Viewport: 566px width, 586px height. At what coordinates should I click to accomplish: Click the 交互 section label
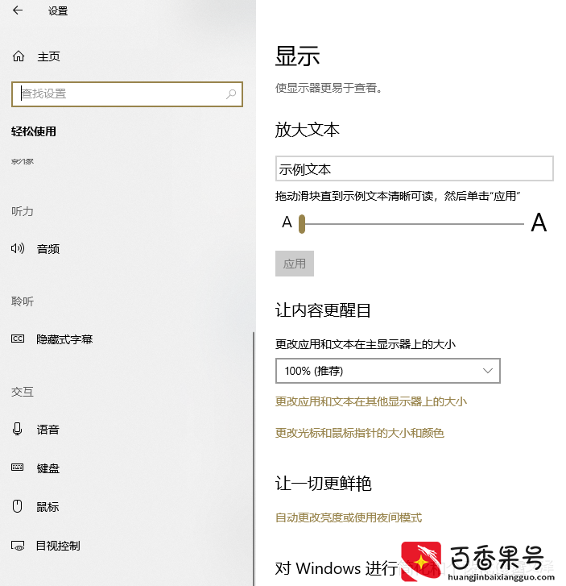[23, 392]
